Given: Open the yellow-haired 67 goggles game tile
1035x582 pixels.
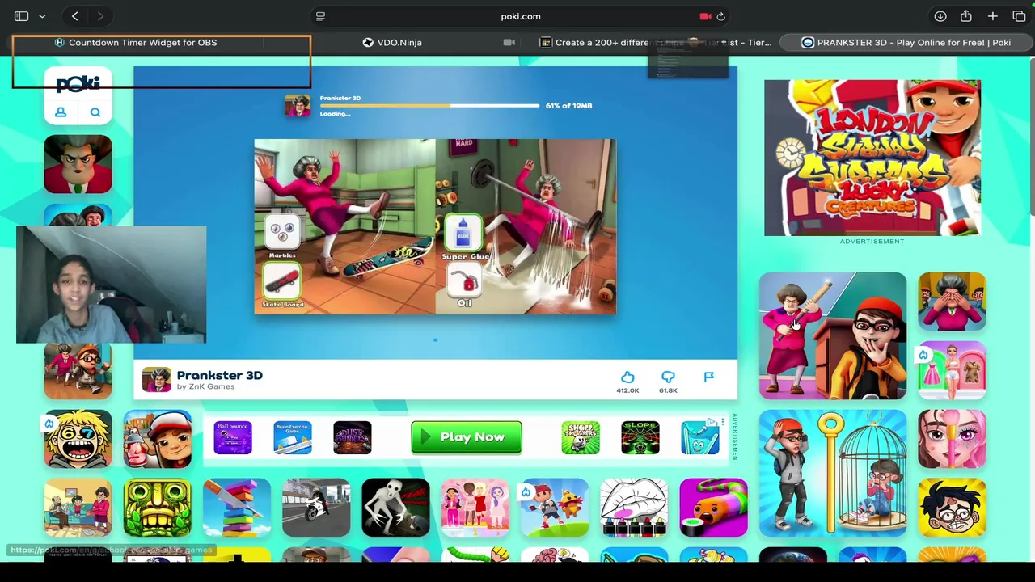Looking at the screenshot, I should pyautogui.click(x=78, y=439).
